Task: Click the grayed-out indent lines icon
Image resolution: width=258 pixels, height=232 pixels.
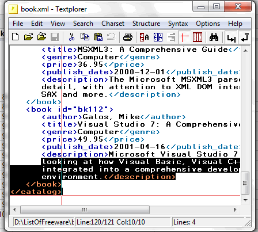Action: pos(171,37)
